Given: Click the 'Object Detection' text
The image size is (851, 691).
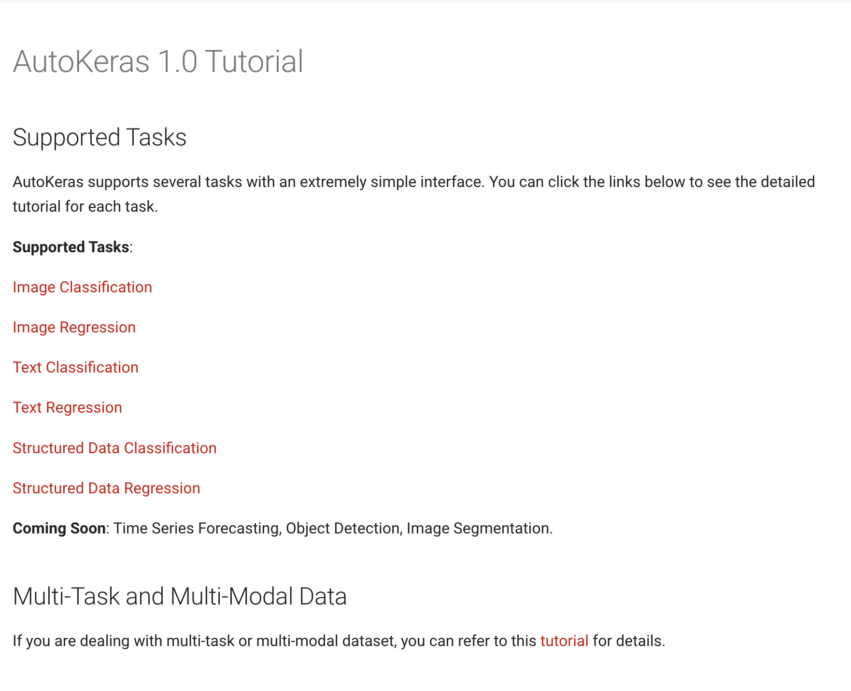Looking at the screenshot, I should (x=343, y=529).
